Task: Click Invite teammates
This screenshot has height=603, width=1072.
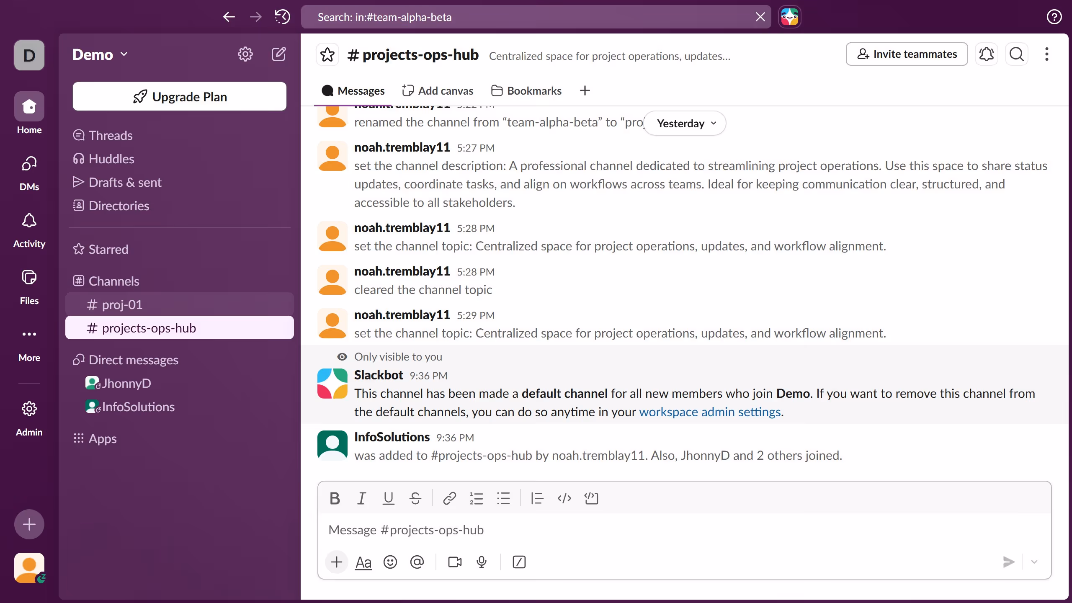Action: pyautogui.click(x=907, y=54)
